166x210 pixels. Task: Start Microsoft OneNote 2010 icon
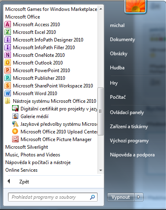[x=8, y=55]
